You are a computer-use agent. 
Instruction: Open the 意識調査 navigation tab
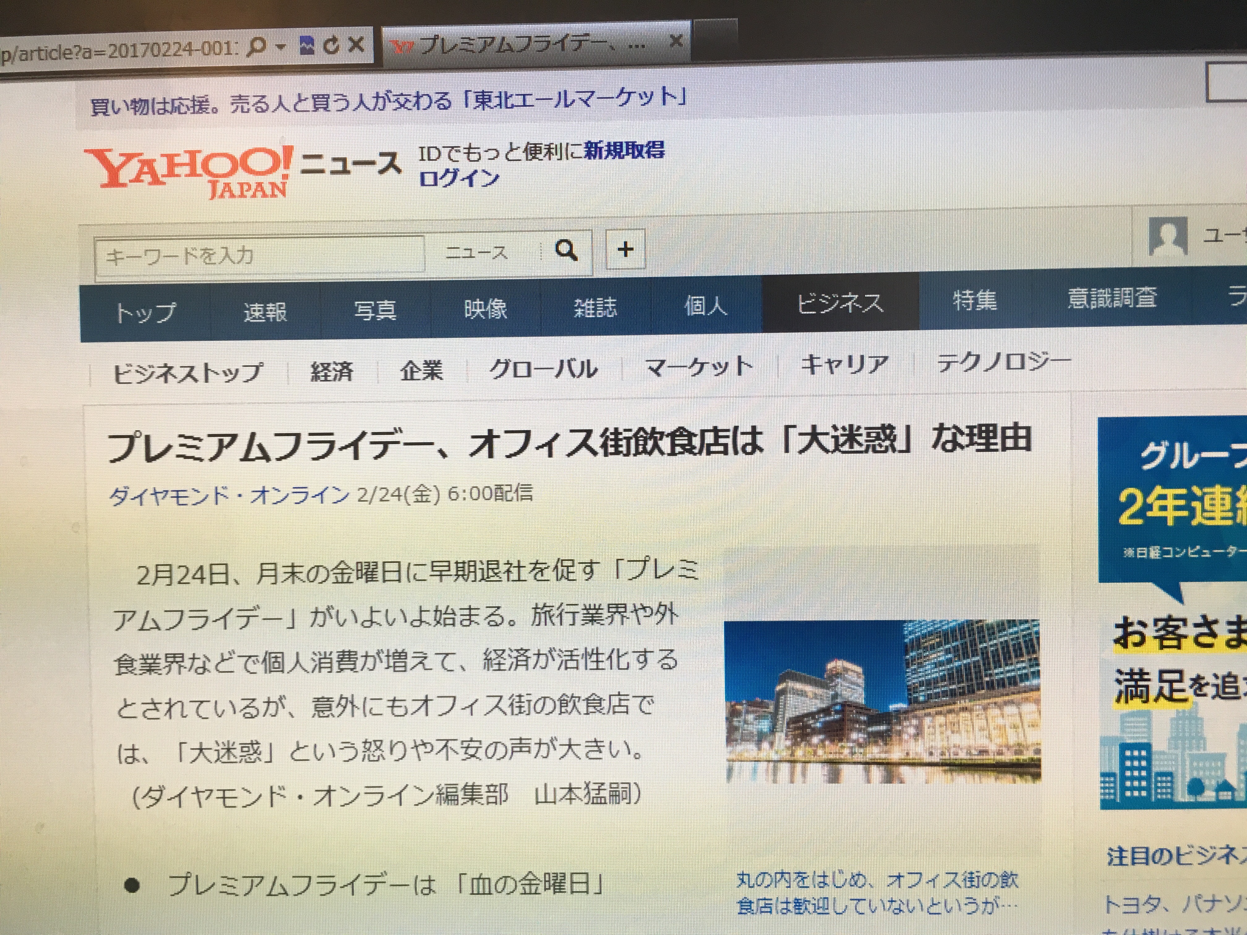(1112, 297)
